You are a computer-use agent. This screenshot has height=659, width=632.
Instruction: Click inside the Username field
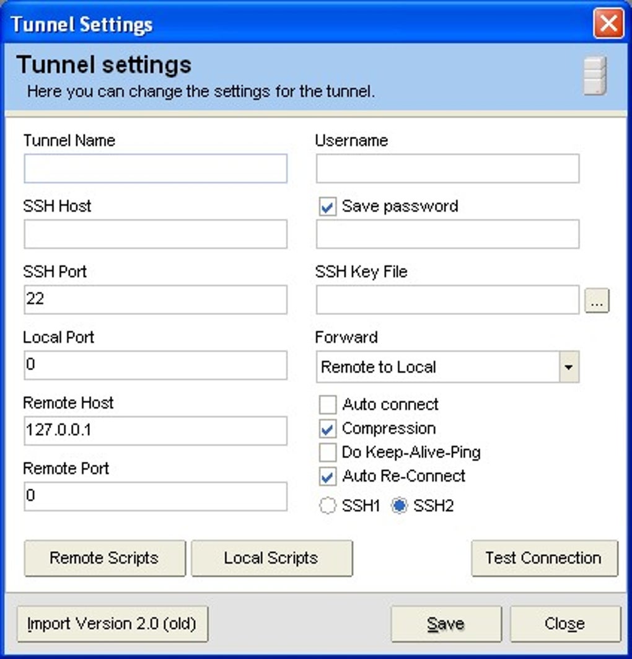click(447, 168)
